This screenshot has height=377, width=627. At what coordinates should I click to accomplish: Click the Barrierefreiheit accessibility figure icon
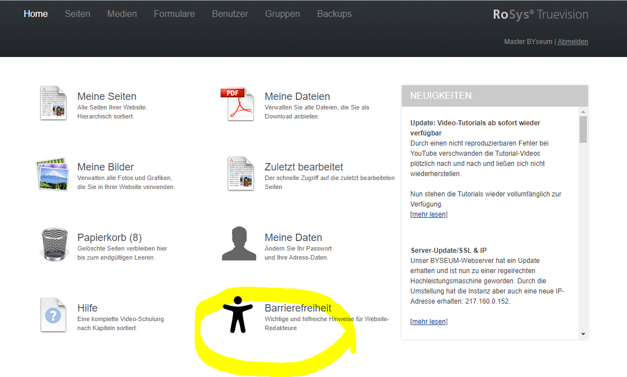[238, 314]
